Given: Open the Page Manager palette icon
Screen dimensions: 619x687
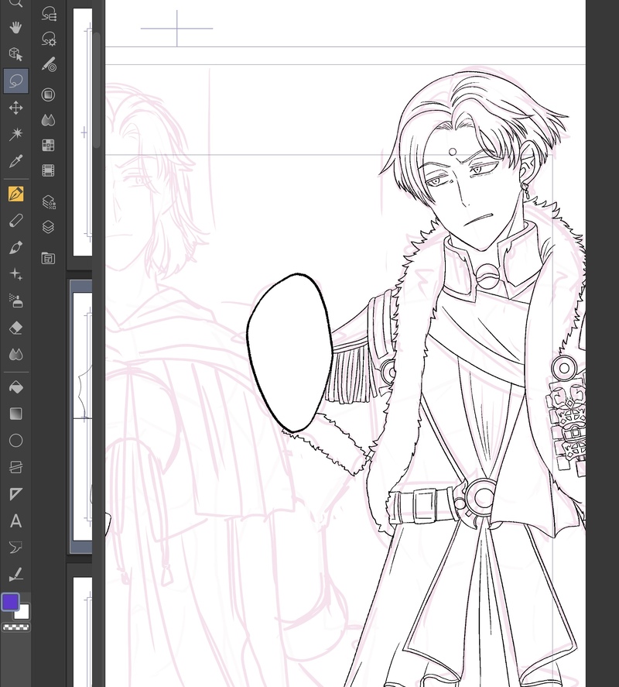Looking at the screenshot, I should coord(48,258).
